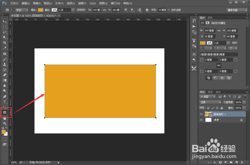
Task: Select the Blur tool
Action: 4,85
